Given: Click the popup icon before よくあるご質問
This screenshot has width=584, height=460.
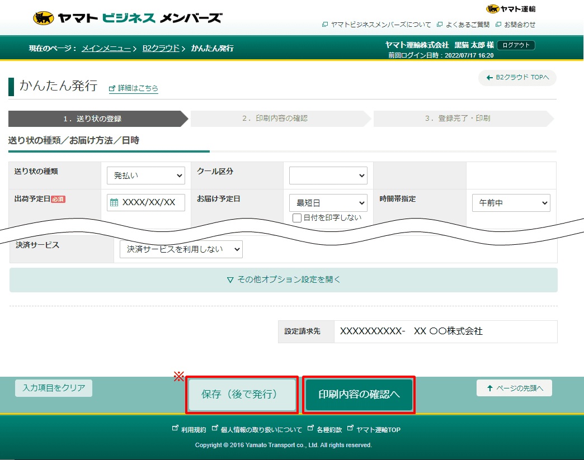Looking at the screenshot, I should tap(440, 25).
